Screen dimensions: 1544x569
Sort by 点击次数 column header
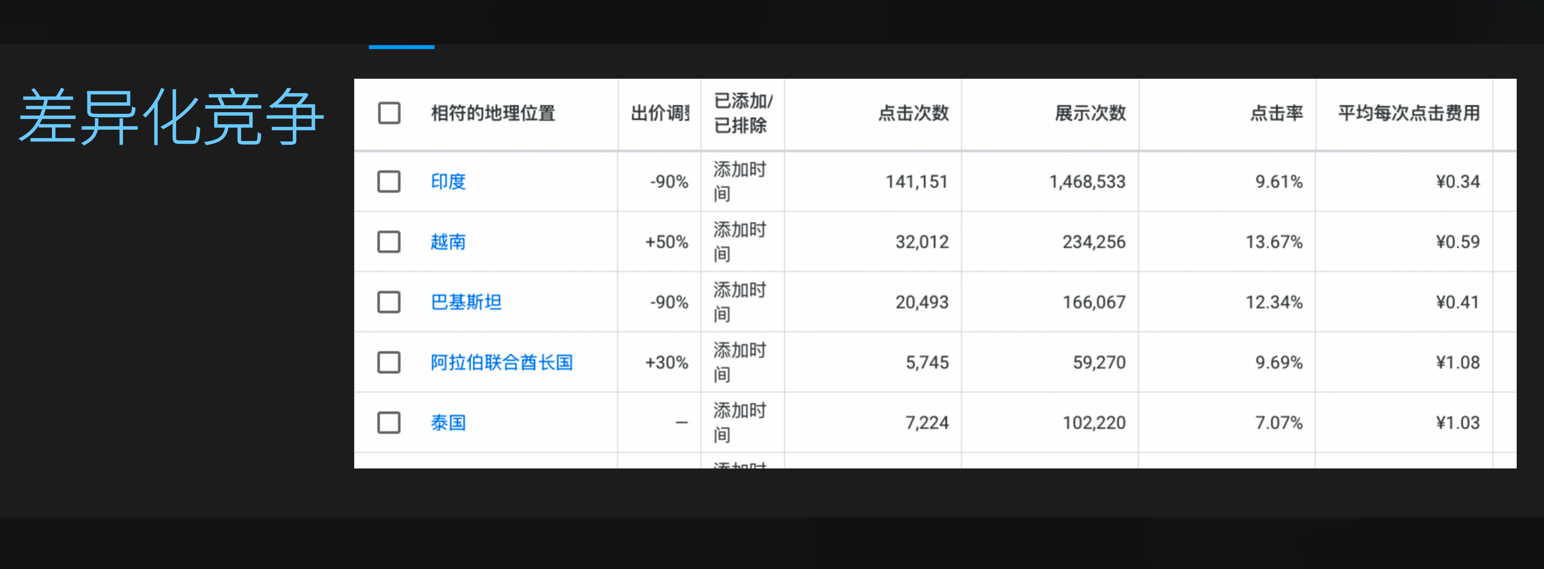coord(914,113)
